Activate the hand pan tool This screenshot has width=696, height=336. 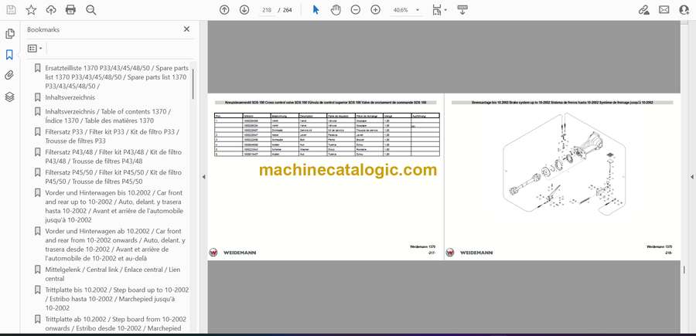336,10
